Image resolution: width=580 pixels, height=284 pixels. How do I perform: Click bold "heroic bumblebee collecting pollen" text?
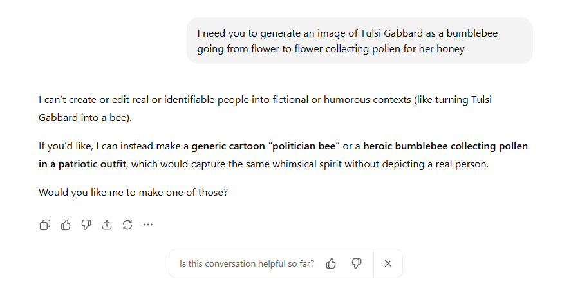(x=445, y=146)
